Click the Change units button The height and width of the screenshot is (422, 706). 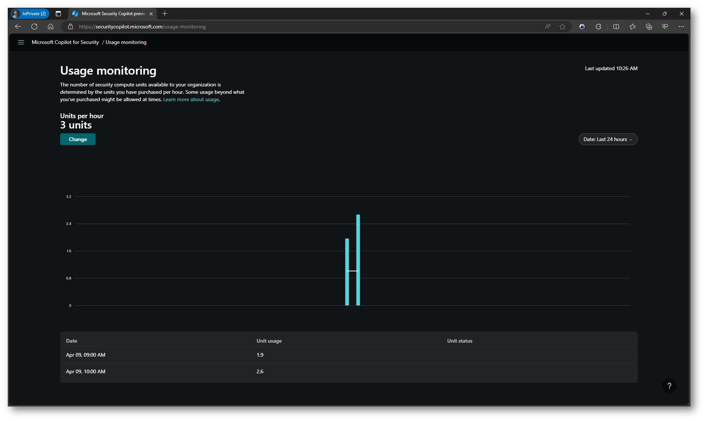click(78, 139)
